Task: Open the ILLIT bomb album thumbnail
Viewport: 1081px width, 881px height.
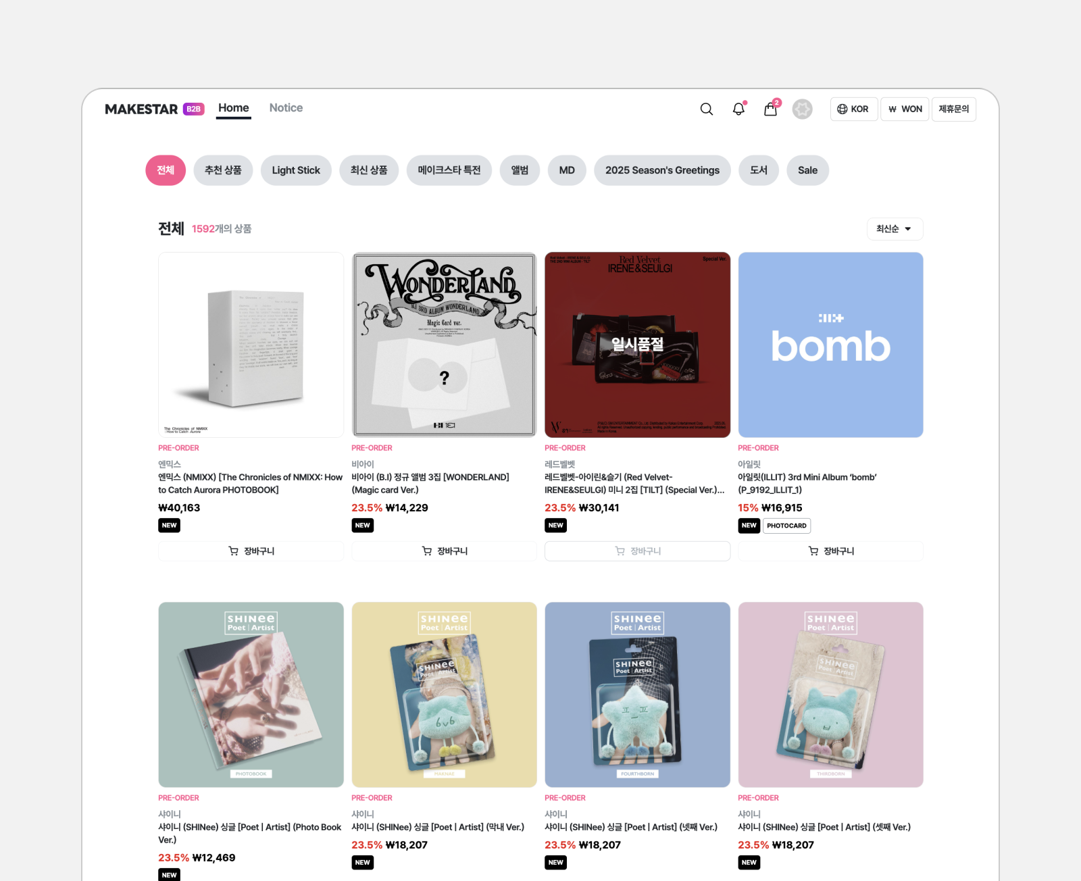Action: pyautogui.click(x=830, y=345)
